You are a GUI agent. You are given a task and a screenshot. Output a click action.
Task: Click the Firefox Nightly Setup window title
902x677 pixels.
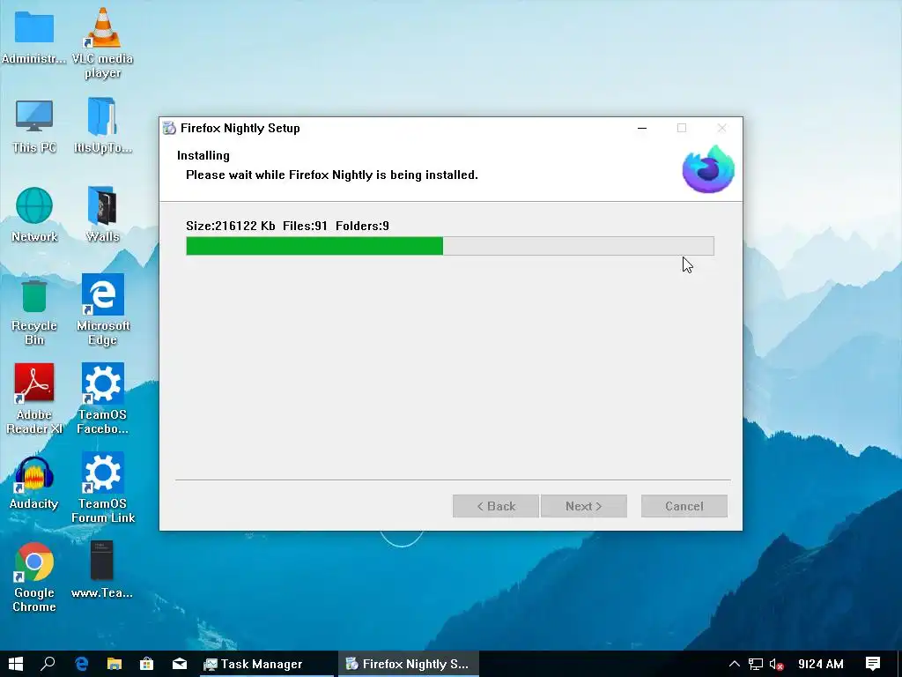tap(240, 128)
